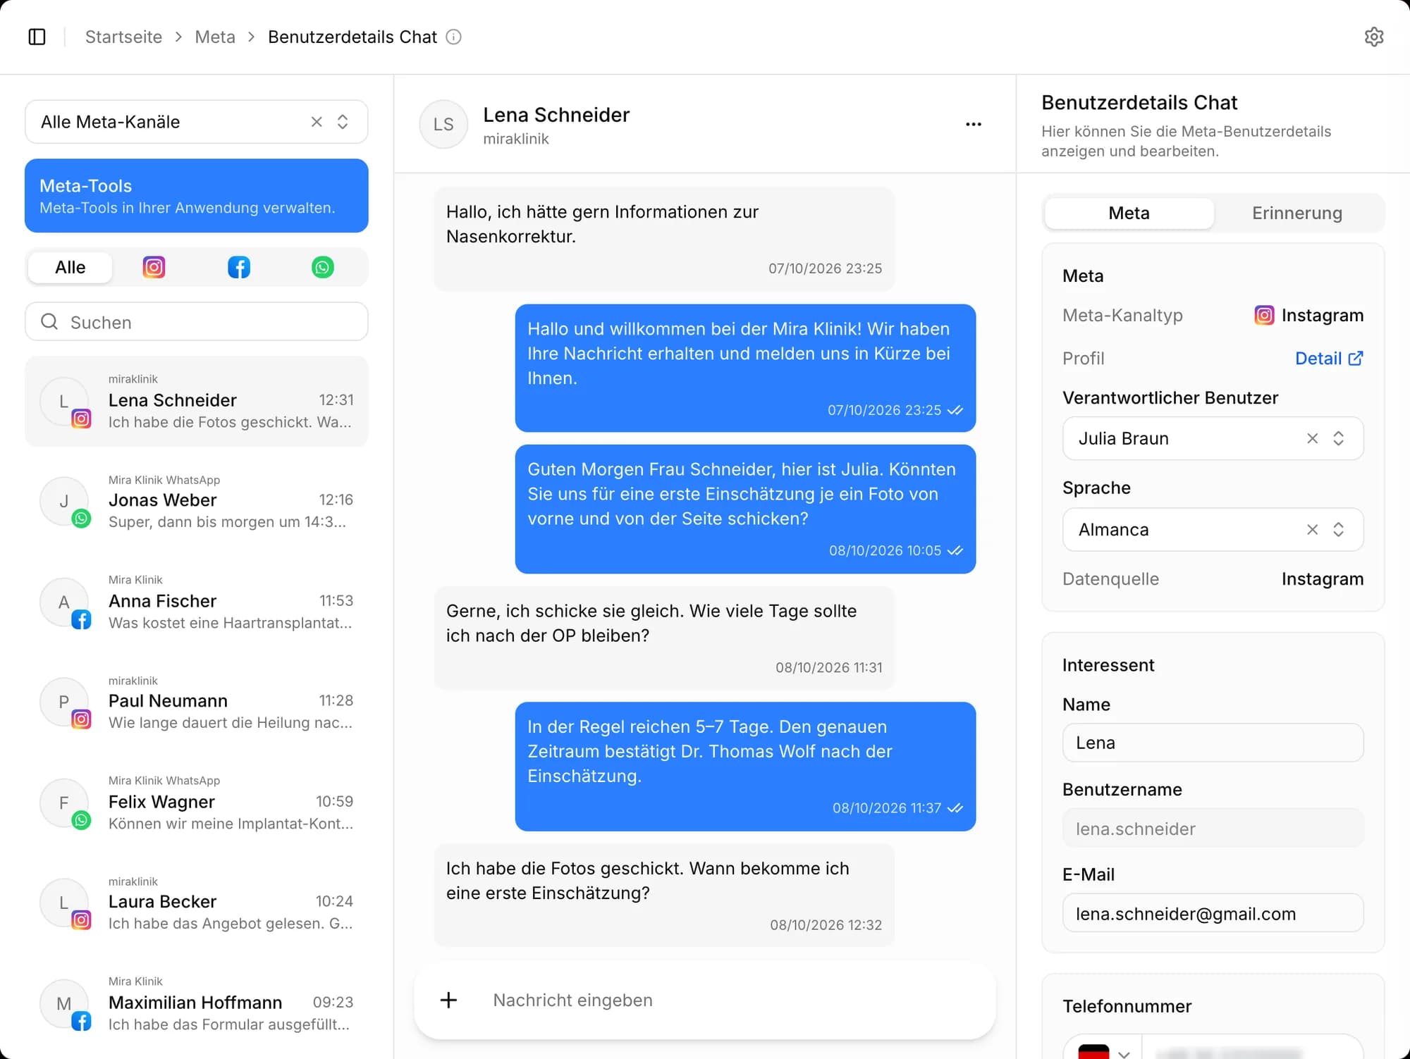This screenshot has height=1059, width=1410.
Task: Toggle the sidebar panel icon
Action: point(37,37)
